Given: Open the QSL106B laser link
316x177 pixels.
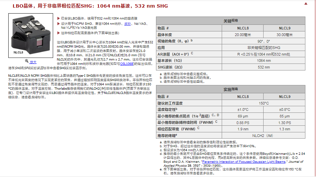Looking at the screenshot, I should click(127, 64).
